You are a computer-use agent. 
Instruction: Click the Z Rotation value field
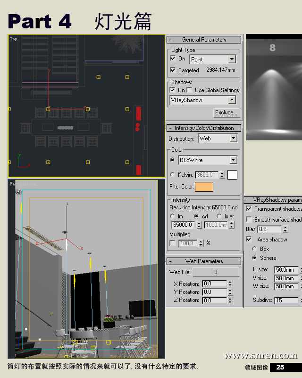click(x=214, y=300)
